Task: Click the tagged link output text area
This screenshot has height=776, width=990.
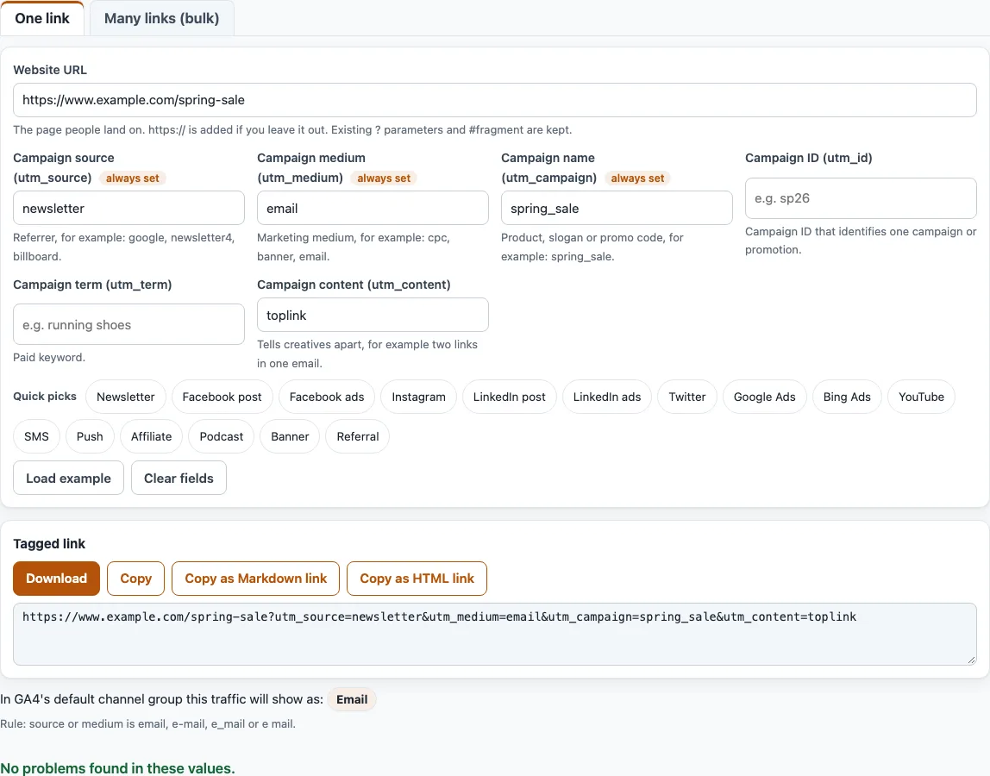Action: [x=494, y=634]
